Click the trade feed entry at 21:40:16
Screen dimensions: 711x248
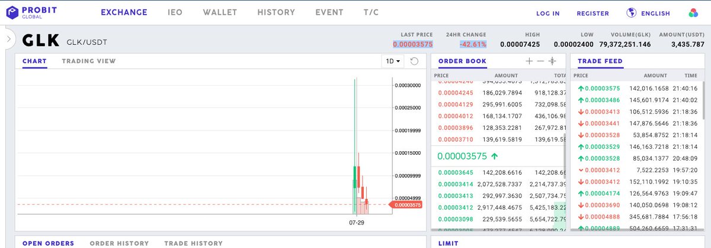coord(636,88)
